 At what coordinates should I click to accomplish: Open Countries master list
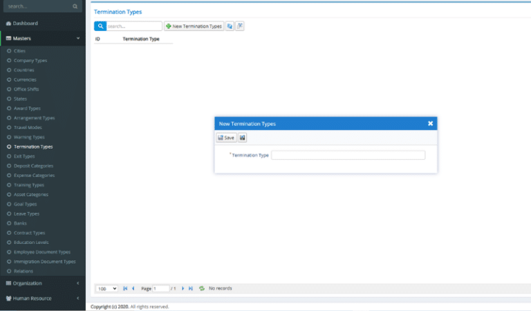24,70
